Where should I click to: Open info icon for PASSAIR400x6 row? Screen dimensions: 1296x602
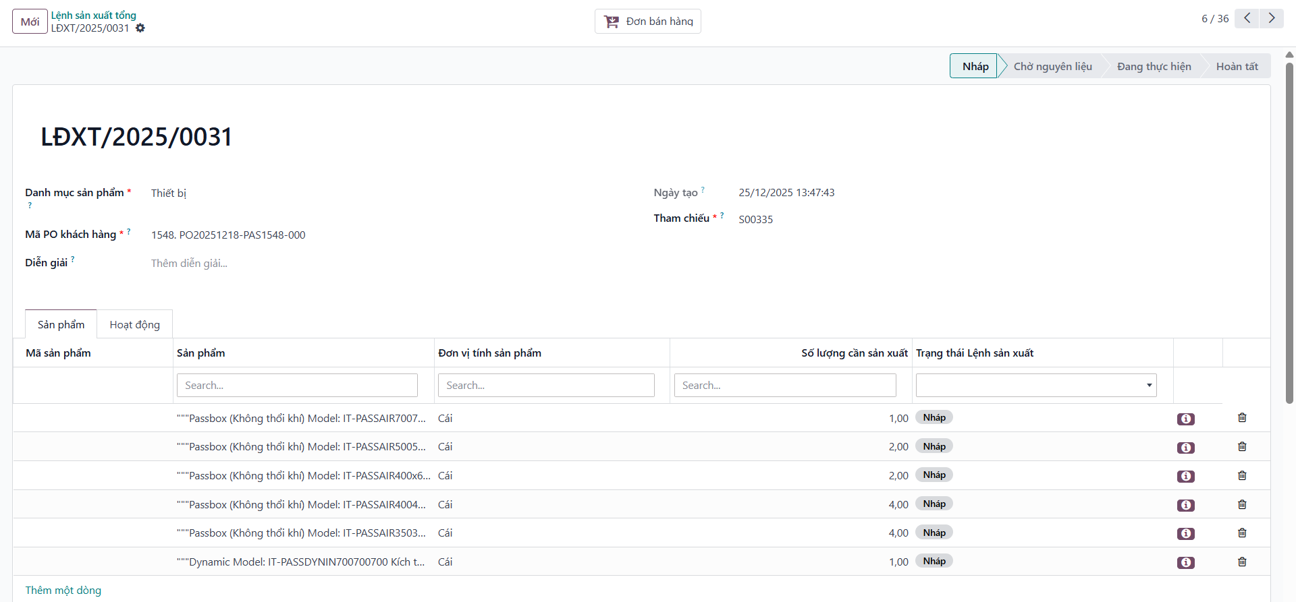click(x=1186, y=476)
